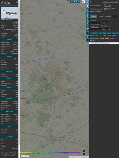Click the Clear Search button
This screenshot has width=119, height=158.
pyautogui.click(x=96, y=24)
